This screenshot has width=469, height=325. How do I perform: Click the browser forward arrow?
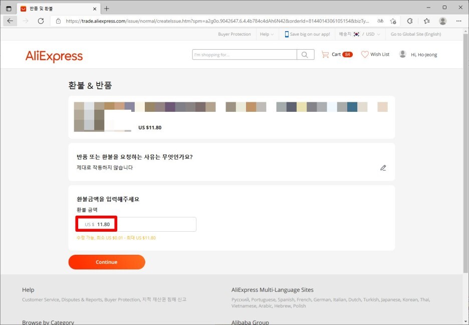pyautogui.click(x=26, y=21)
